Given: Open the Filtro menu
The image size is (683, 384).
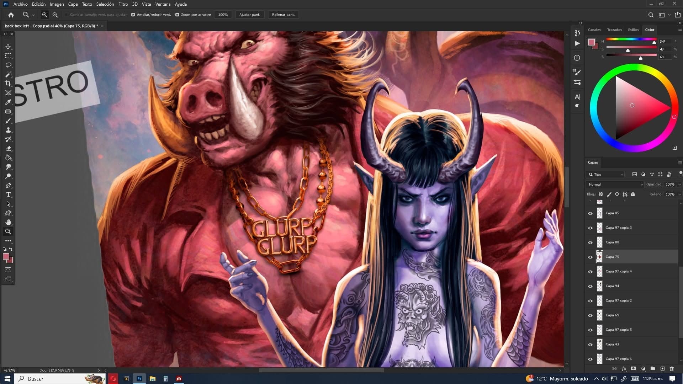Looking at the screenshot, I should coord(123,4).
